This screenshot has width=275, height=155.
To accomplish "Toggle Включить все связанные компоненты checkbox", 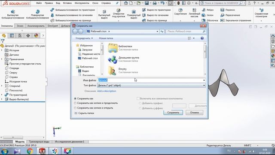I will click(138, 99).
